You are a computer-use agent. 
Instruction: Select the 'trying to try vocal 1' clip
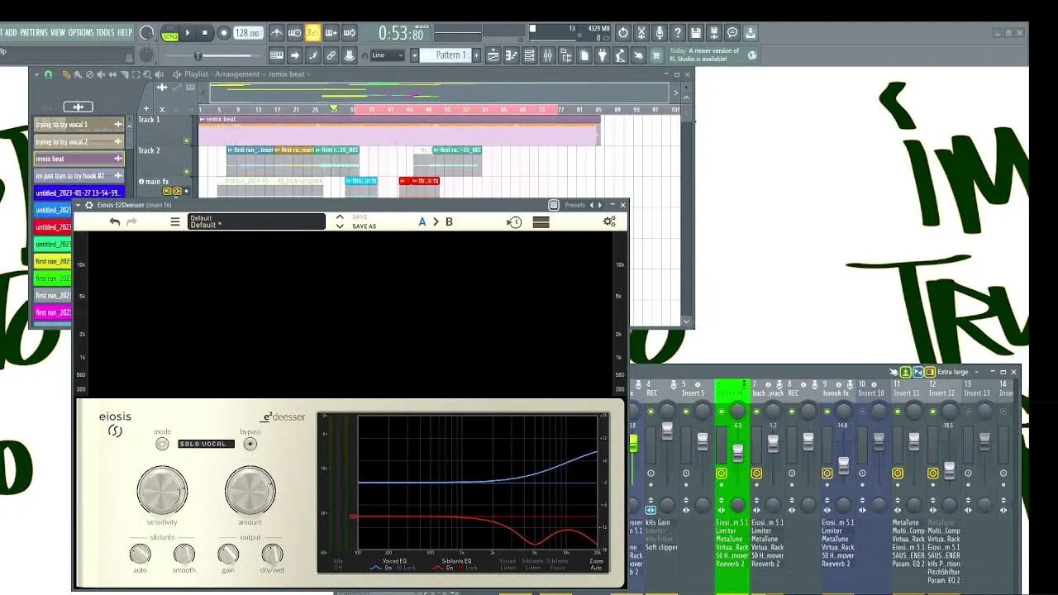coord(79,125)
